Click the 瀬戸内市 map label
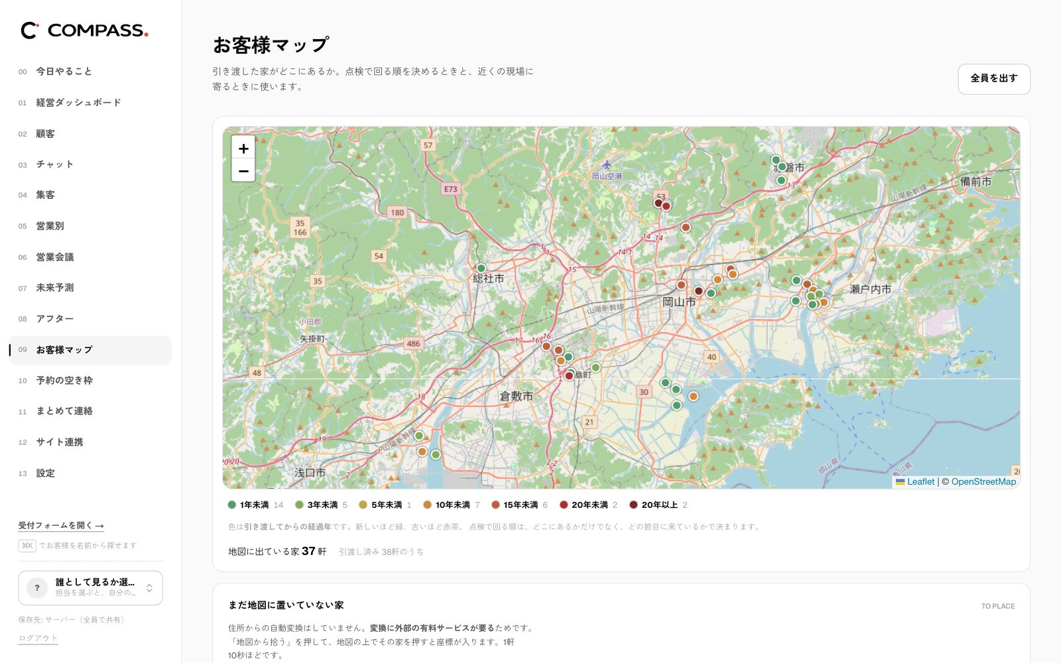Viewport: 1061px width, 663px height. pyautogui.click(x=871, y=290)
